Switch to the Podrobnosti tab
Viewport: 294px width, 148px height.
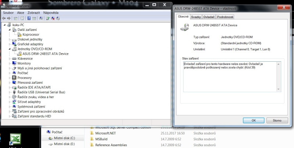coord(225,17)
